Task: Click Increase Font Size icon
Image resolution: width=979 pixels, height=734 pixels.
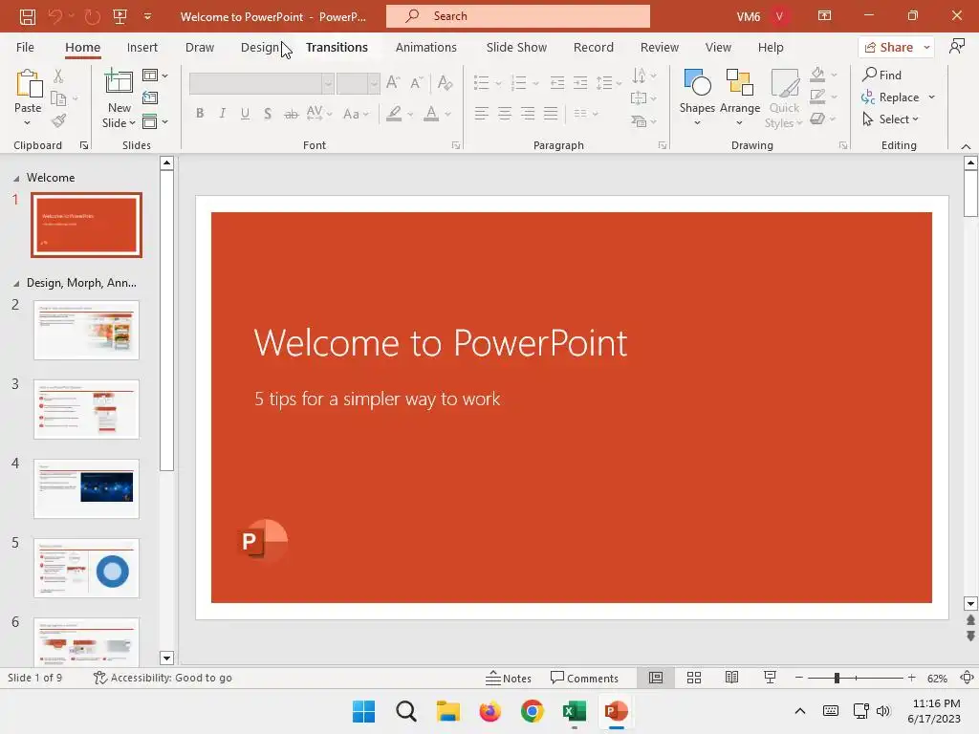Action: coord(393,82)
